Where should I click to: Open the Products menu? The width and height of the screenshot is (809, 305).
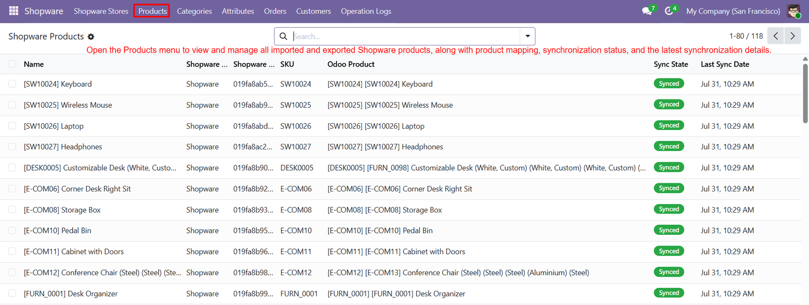[x=152, y=11]
